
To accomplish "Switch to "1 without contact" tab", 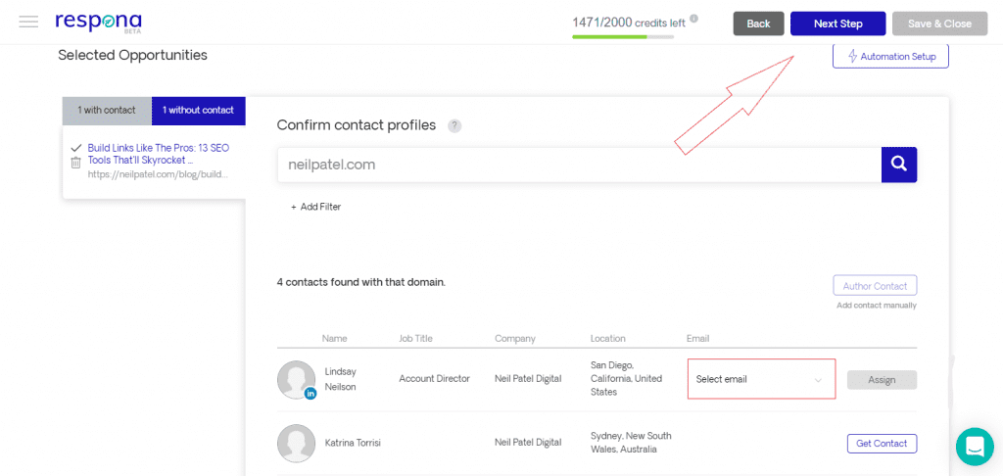I will 198,110.
